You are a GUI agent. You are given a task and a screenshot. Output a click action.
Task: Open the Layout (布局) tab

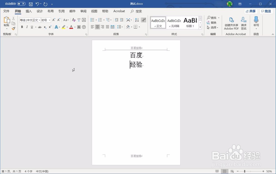coord(51,11)
